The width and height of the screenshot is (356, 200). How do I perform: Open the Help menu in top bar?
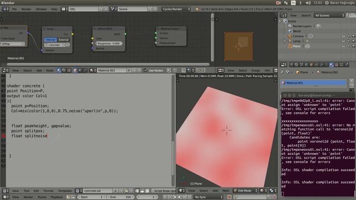[x=54, y=9]
